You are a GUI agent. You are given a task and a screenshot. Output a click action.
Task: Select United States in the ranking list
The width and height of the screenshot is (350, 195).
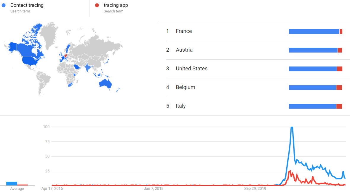pos(191,69)
